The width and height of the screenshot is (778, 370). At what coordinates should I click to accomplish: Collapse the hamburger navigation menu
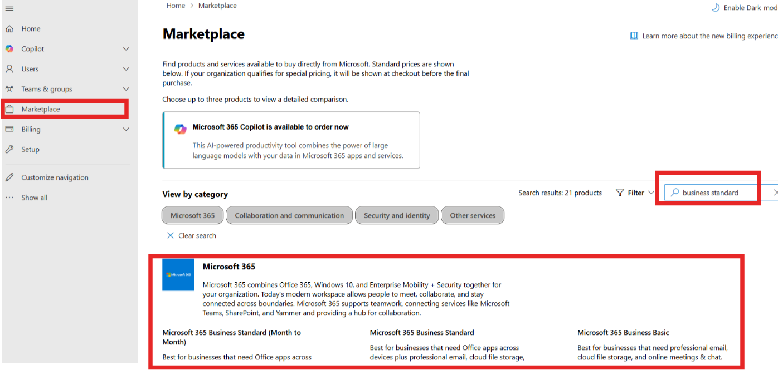click(x=9, y=9)
